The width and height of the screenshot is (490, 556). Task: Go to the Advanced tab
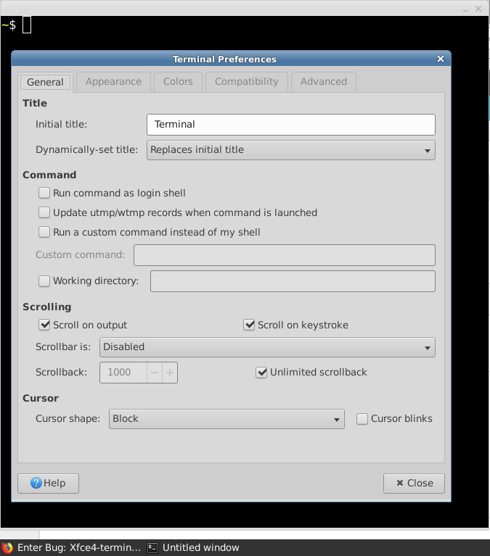[323, 82]
